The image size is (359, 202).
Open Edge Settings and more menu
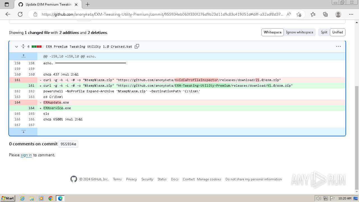(351, 14)
